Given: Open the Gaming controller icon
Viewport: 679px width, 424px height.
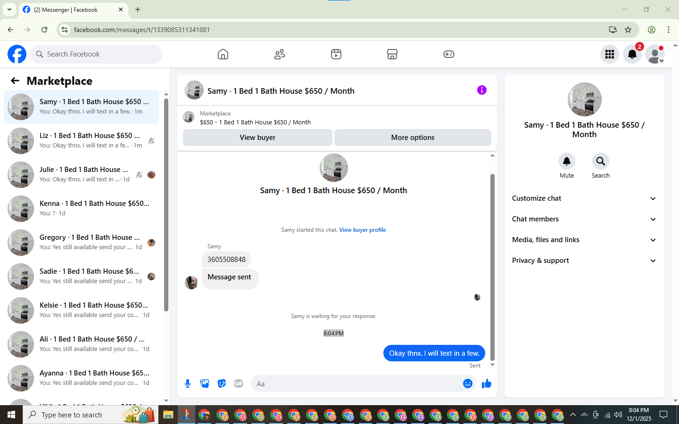Looking at the screenshot, I should [x=449, y=54].
